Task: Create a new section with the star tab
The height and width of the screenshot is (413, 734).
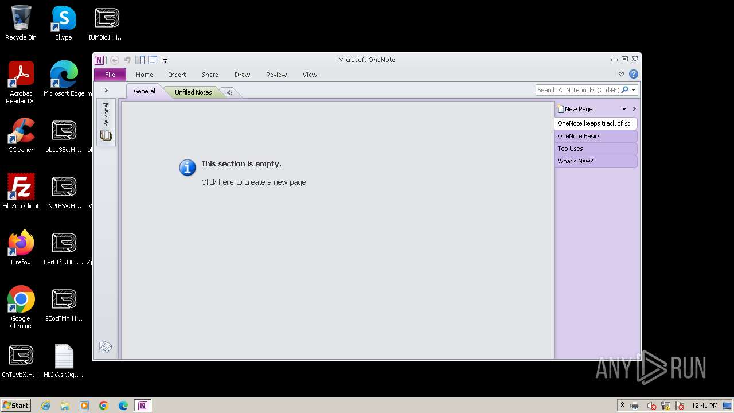Action: pos(229,93)
